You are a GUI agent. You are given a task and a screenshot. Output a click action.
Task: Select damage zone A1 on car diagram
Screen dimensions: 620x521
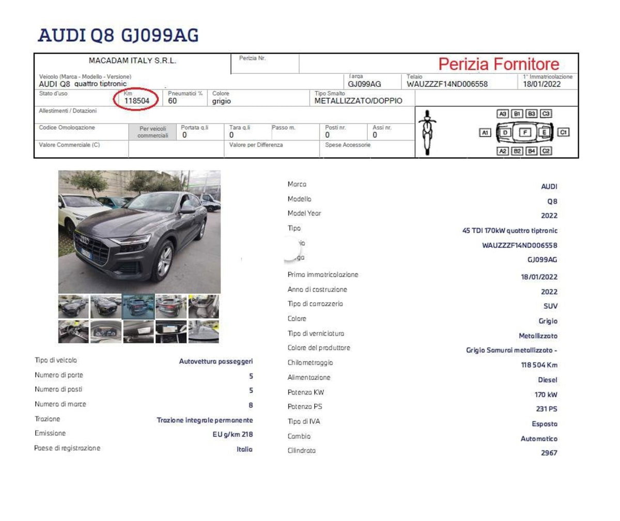(x=485, y=133)
